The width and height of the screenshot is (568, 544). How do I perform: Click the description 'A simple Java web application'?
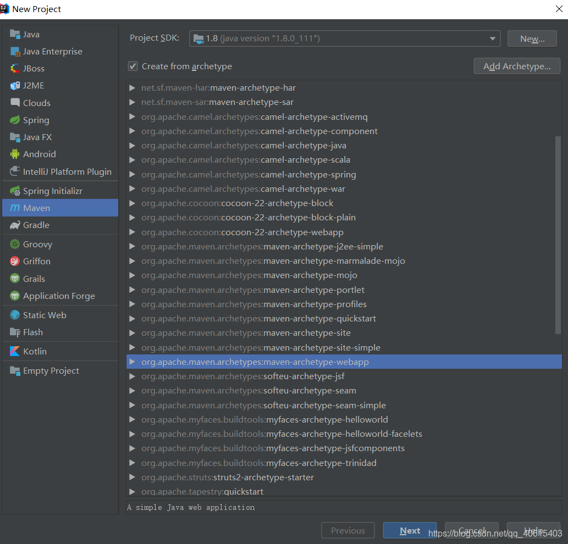[x=191, y=507]
